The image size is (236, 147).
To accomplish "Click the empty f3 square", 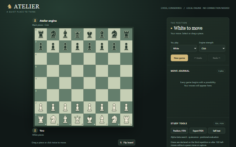I will 102,95.
